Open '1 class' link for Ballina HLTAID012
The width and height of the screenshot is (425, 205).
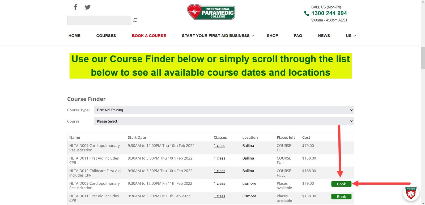tap(219, 171)
